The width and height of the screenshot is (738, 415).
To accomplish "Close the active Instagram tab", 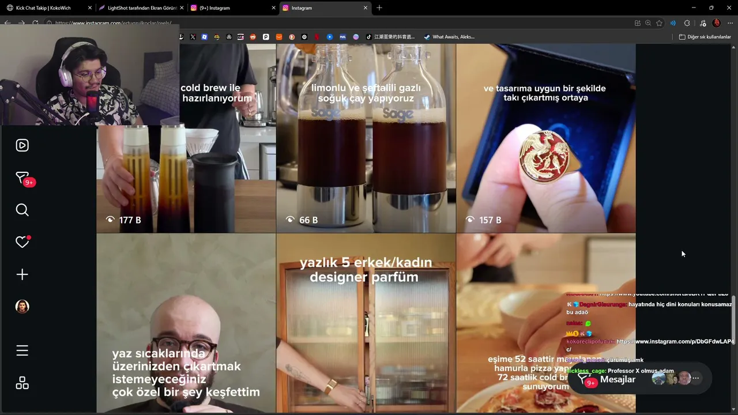I will coord(365,8).
